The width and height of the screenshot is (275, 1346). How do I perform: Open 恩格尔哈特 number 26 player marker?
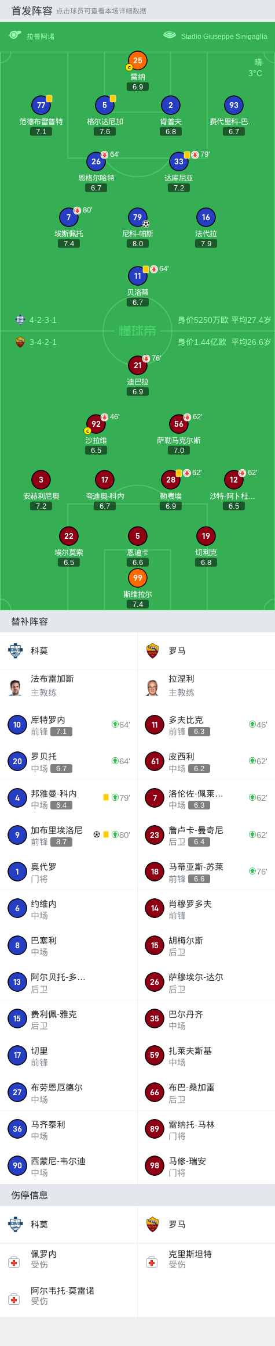pos(96,161)
